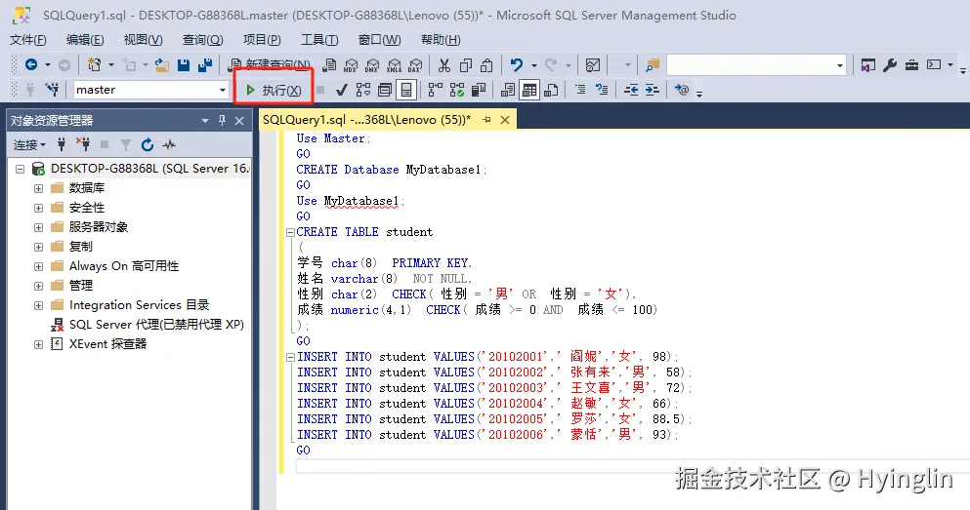Viewport: 970px width, 510px height.
Task: Open the search combo box dropdown arrow
Action: [x=839, y=64]
